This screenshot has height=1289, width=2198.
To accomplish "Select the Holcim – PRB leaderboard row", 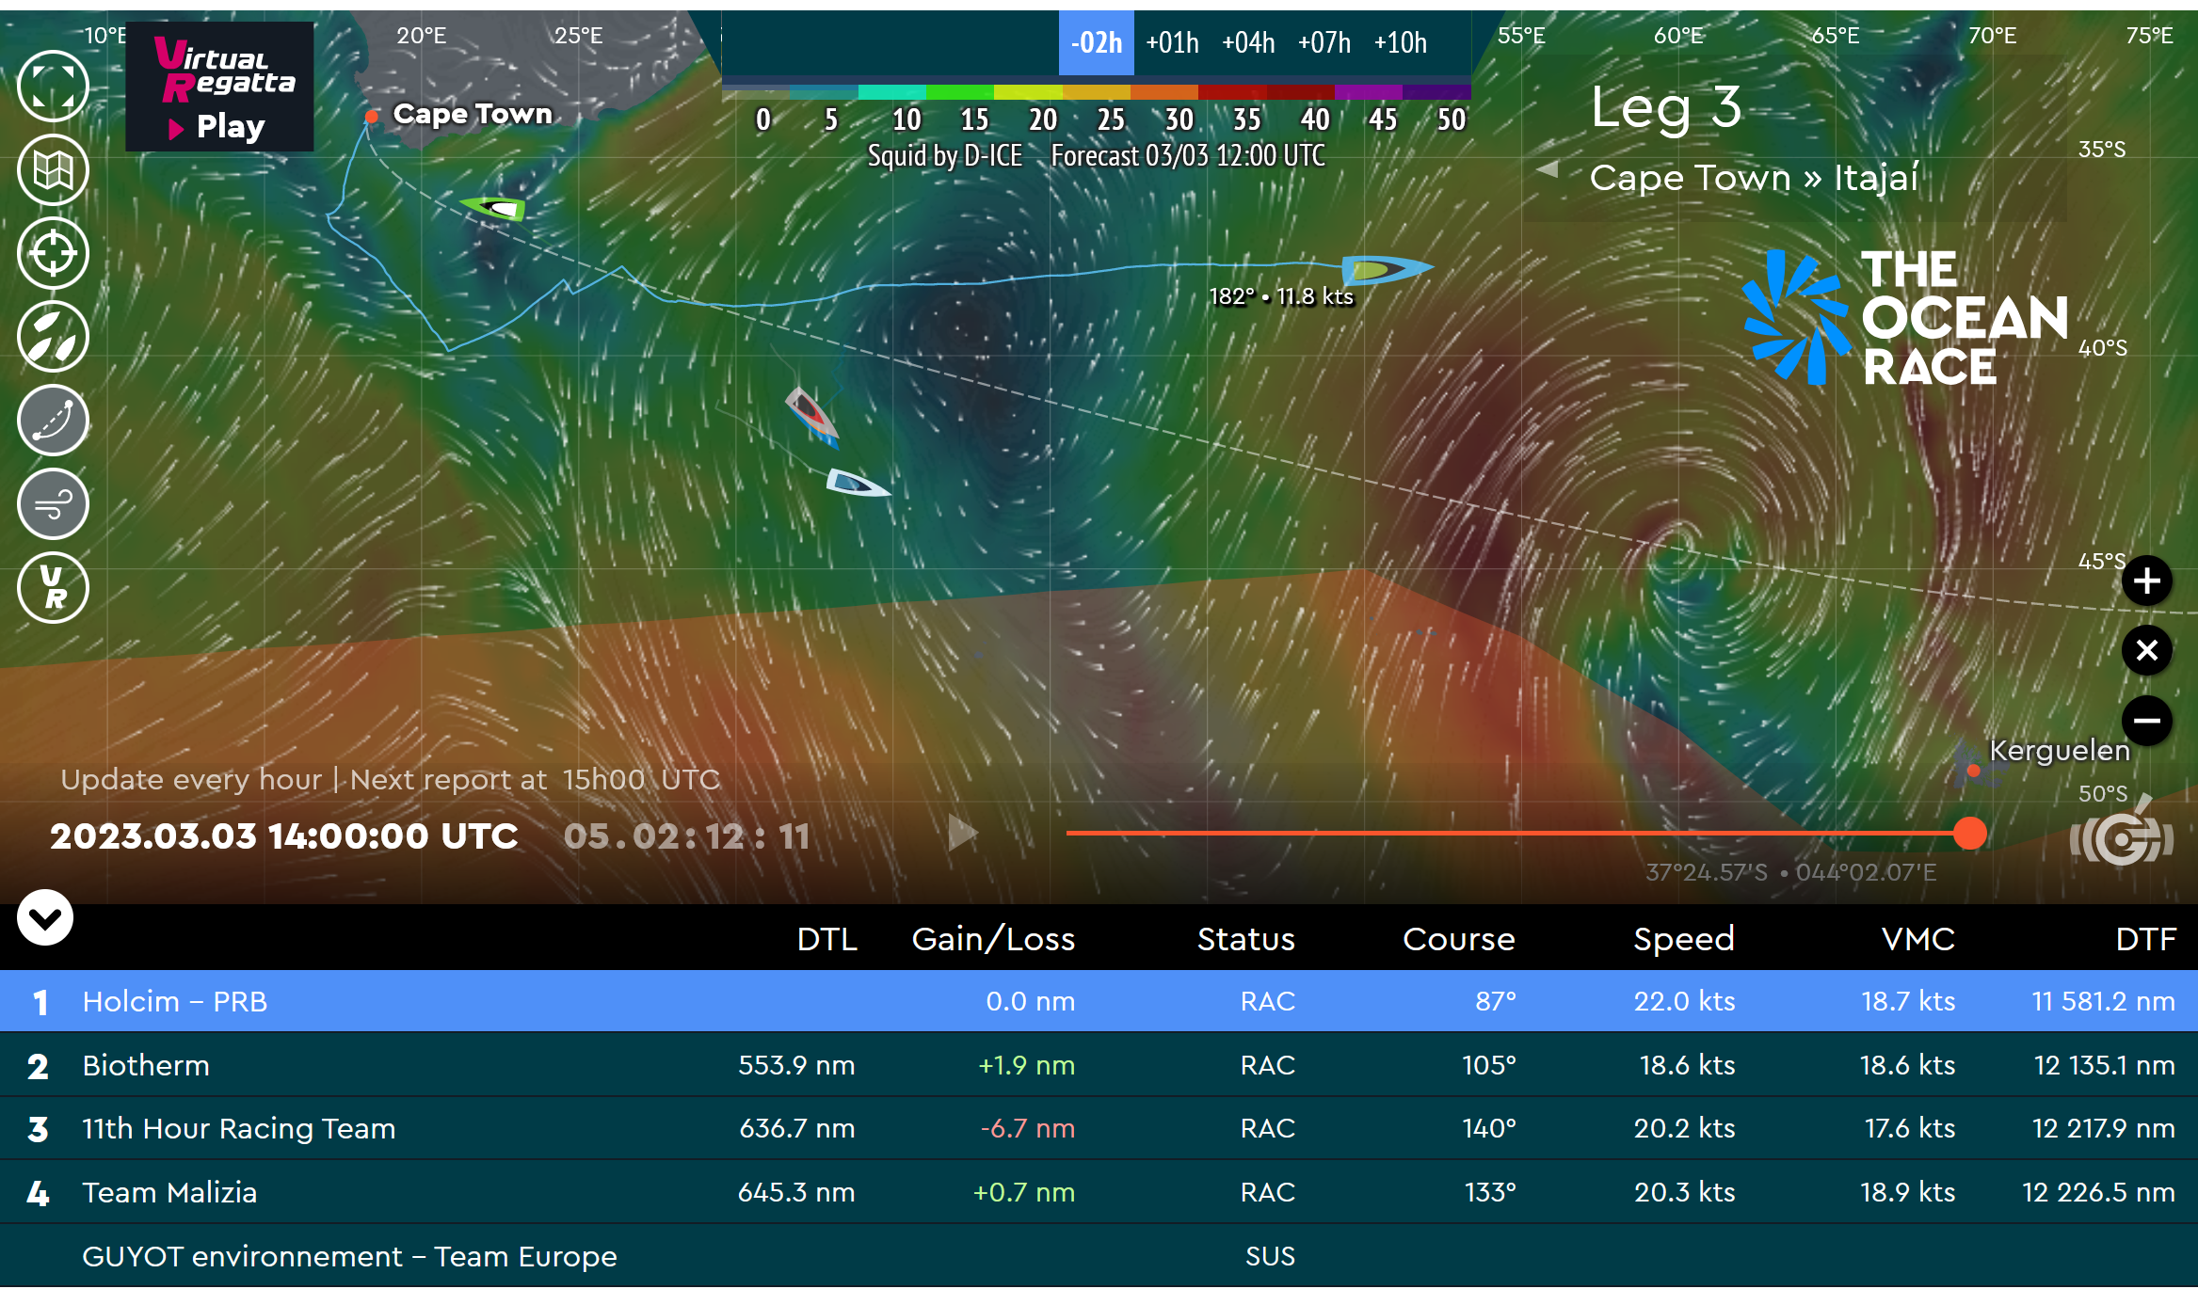I will click(1099, 1001).
